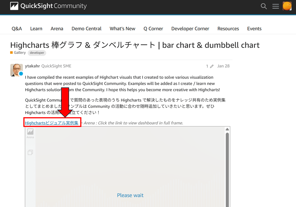Click the edit count number 1
This screenshot has height=207, width=296.
tap(207, 66)
